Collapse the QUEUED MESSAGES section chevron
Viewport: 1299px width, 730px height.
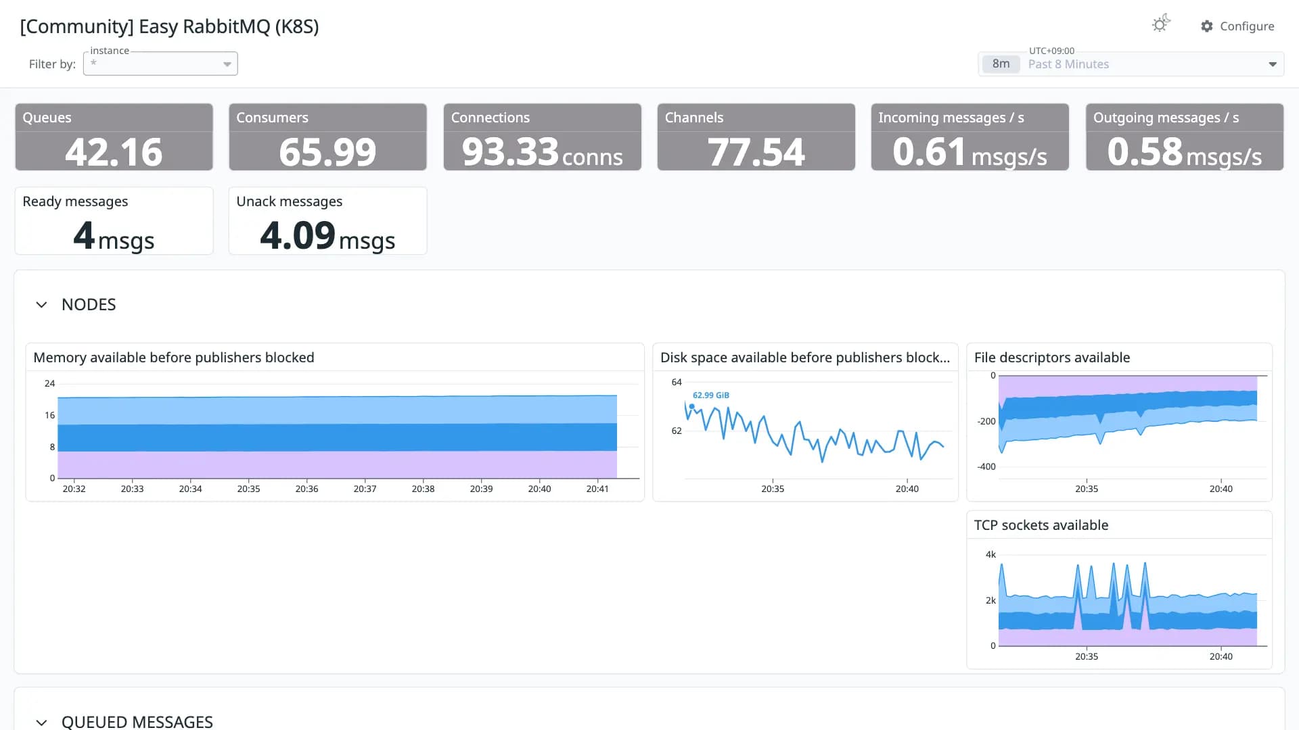click(x=41, y=722)
